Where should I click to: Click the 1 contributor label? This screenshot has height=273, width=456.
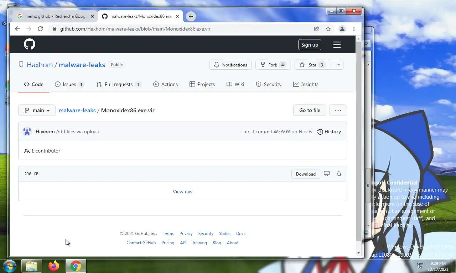tap(42, 151)
